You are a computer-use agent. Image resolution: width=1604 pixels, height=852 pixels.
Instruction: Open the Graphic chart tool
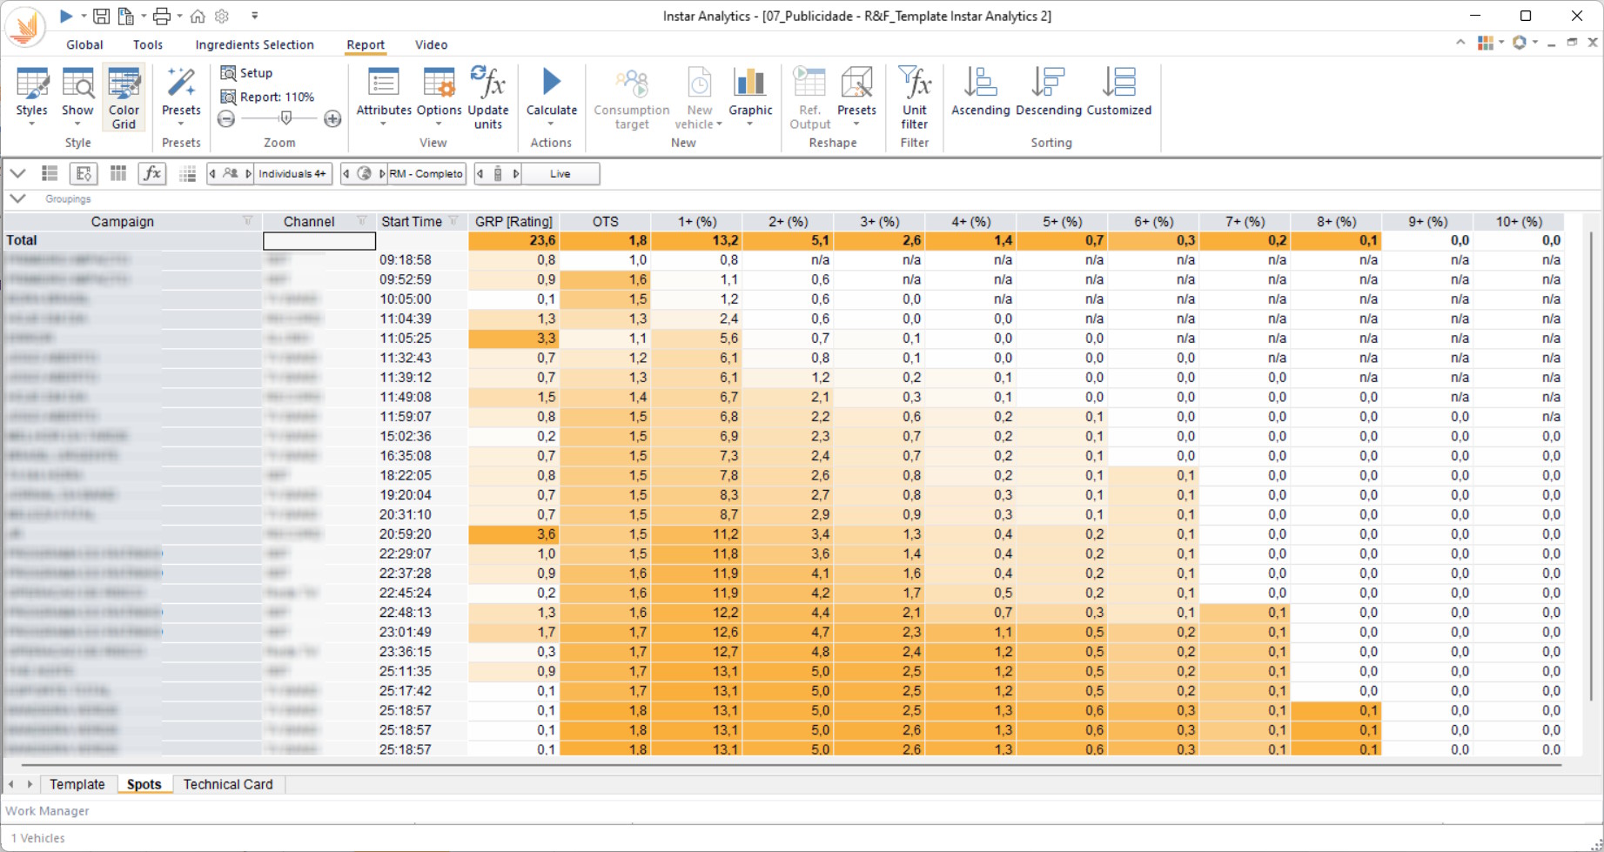[x=749, y=84]
